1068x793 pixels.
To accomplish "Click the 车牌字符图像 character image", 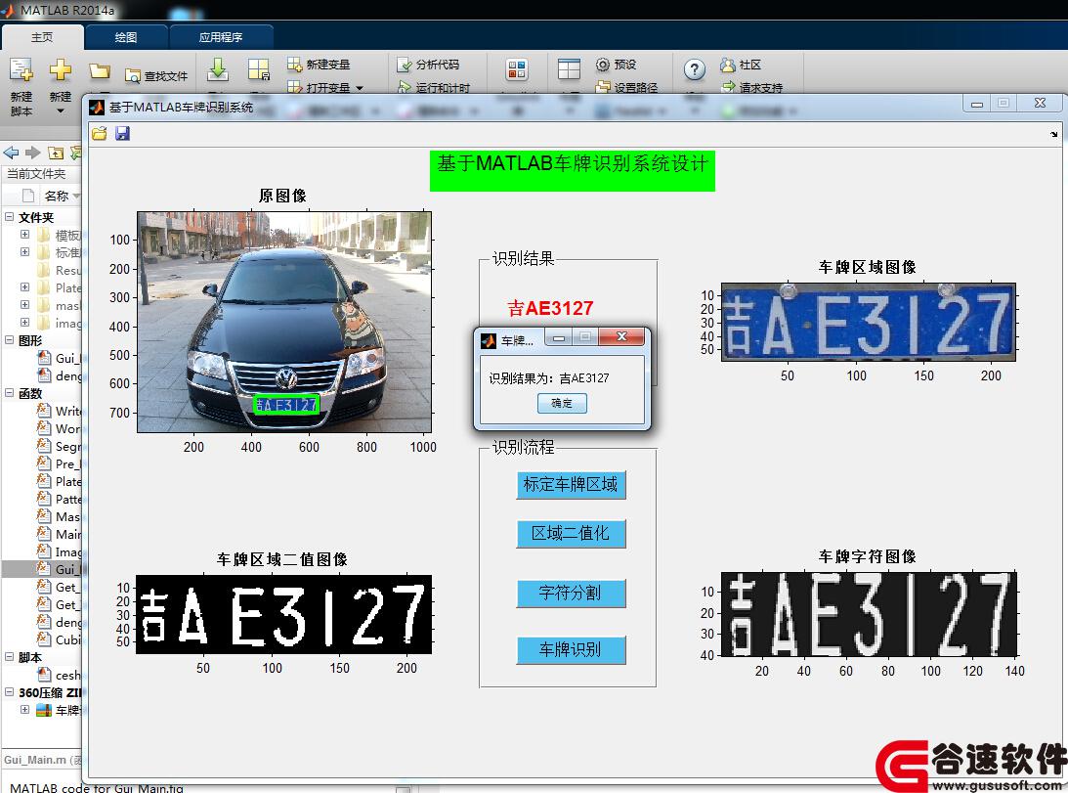I will pos(869,614).
